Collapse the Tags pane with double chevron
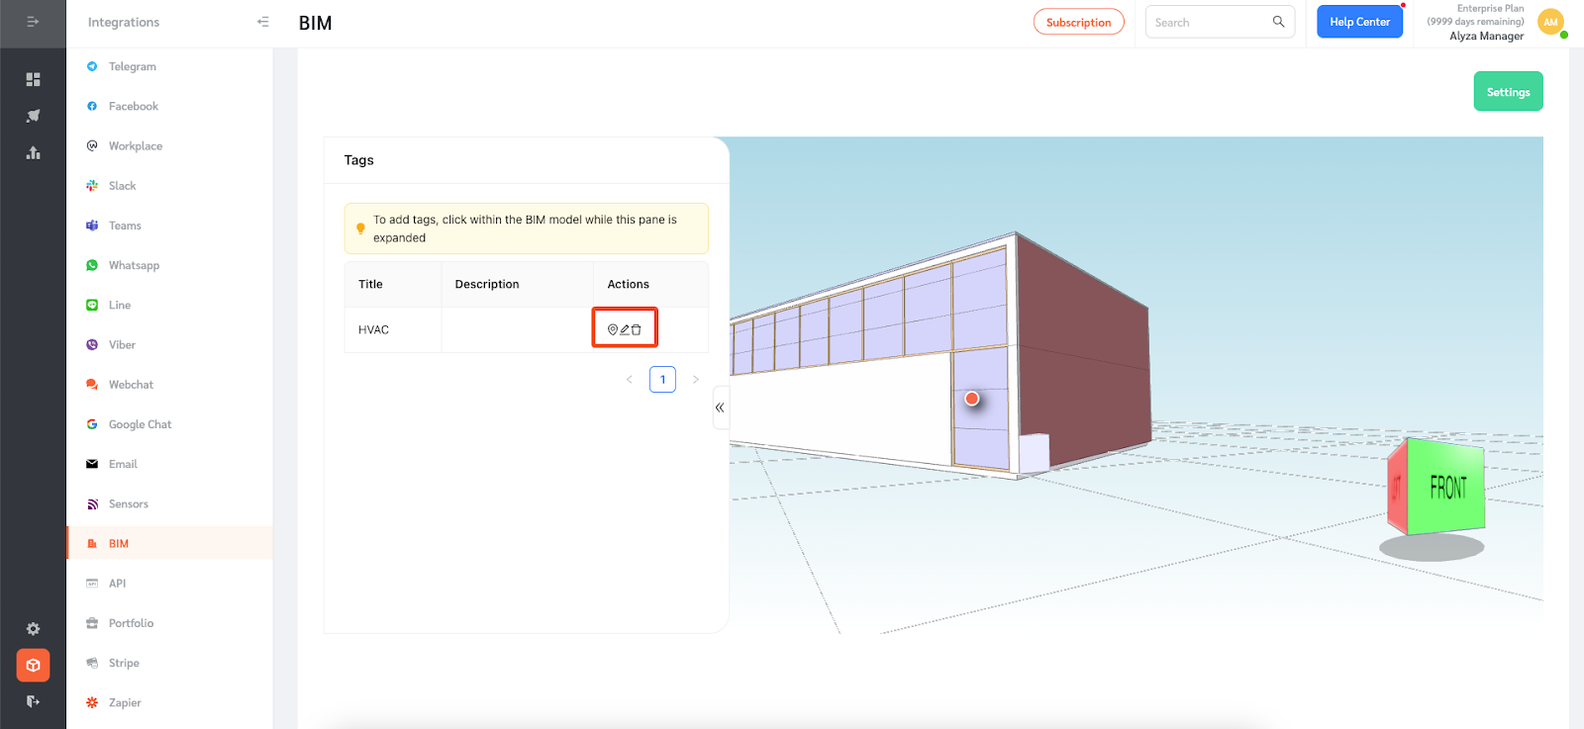Image resolution: width=1584 pixels, height=729 pixels. click(x=720, y=408)
